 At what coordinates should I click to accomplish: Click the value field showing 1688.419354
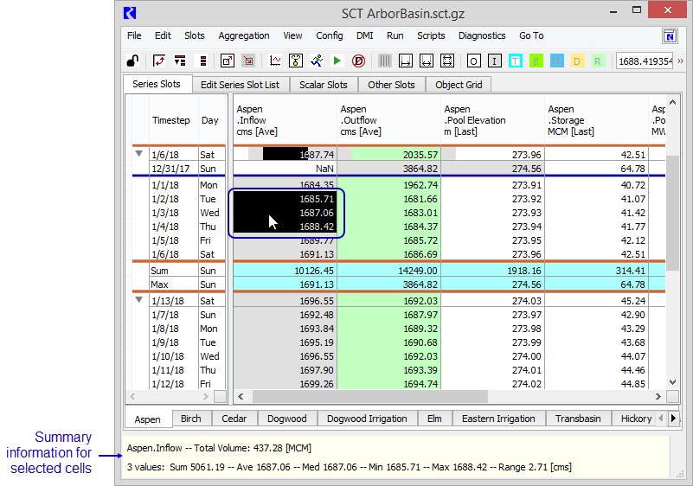point(645,61)
